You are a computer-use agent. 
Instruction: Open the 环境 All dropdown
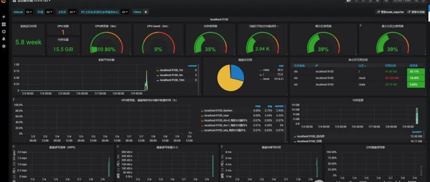tap(49, 12)
